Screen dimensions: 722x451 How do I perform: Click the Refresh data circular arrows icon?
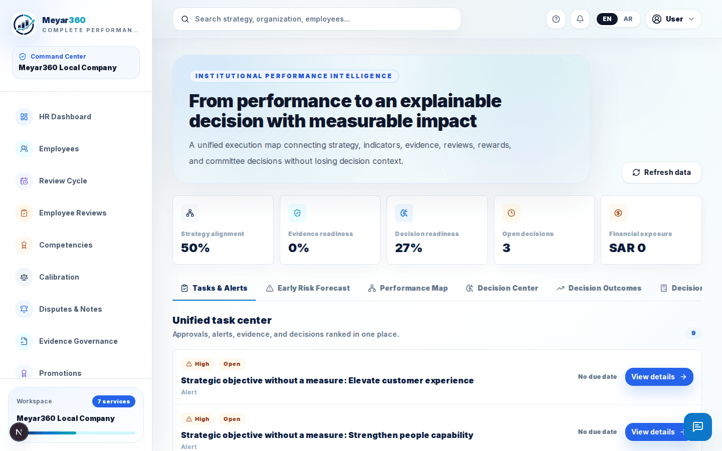pyautogui.click(x=636, y=172)
